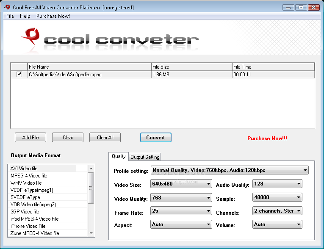This screenshot has height=249, width=324.
Task: Switch to the Quality tab
Action: point(119,156)
